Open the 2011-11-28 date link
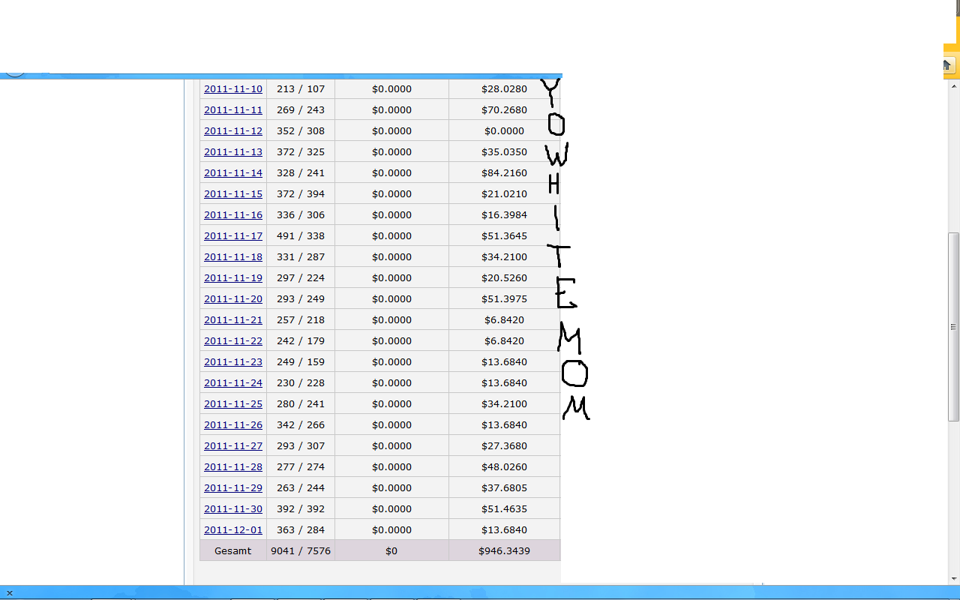 (233, 466)
